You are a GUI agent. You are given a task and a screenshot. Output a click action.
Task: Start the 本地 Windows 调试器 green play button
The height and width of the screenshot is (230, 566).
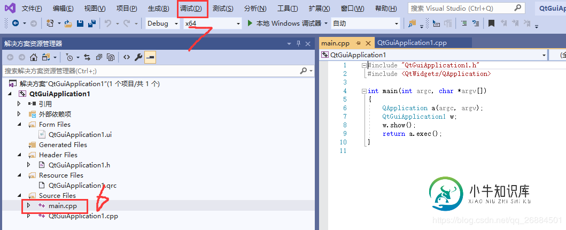tap(250, 23)
